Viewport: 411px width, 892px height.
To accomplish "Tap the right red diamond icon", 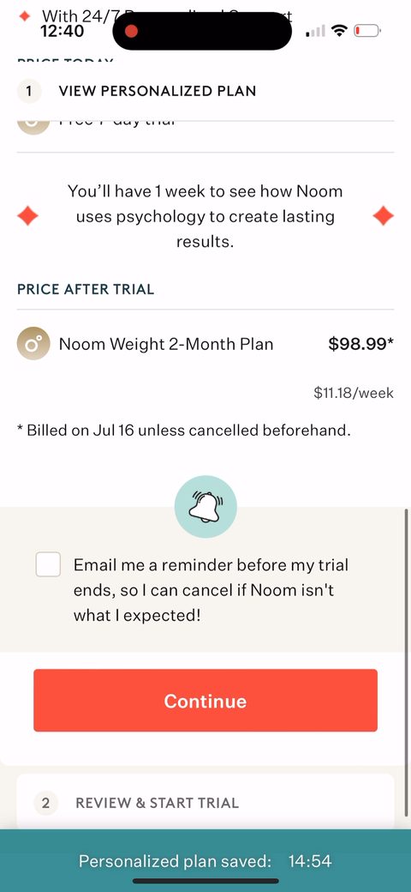I will coord(384,216).
